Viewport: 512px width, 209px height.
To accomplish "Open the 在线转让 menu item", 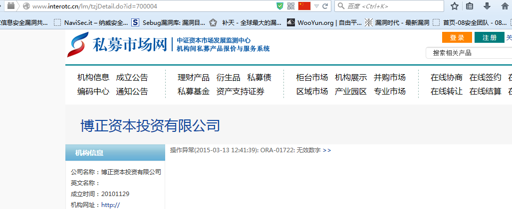I will pyautogui.click(x=446, y=92).
